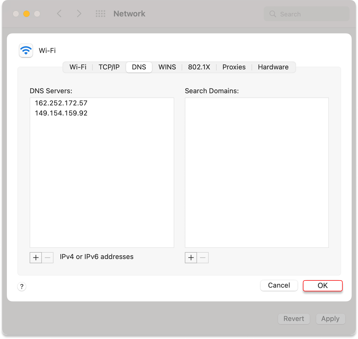
Task: Add a new DNS server with plus button
Action: pos(36,257)
